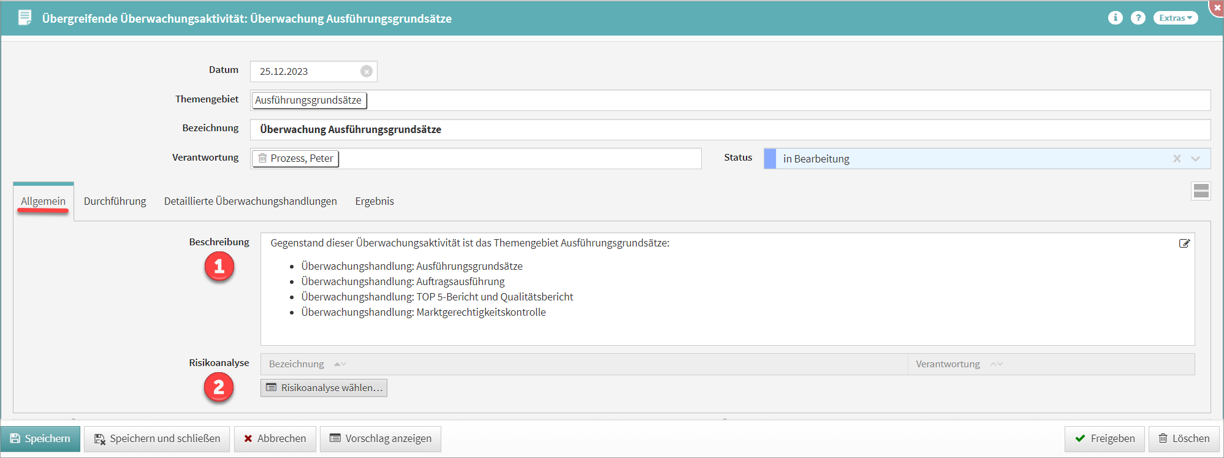
Task: Select the Ergebnis tab
Action: coord(374,201)
